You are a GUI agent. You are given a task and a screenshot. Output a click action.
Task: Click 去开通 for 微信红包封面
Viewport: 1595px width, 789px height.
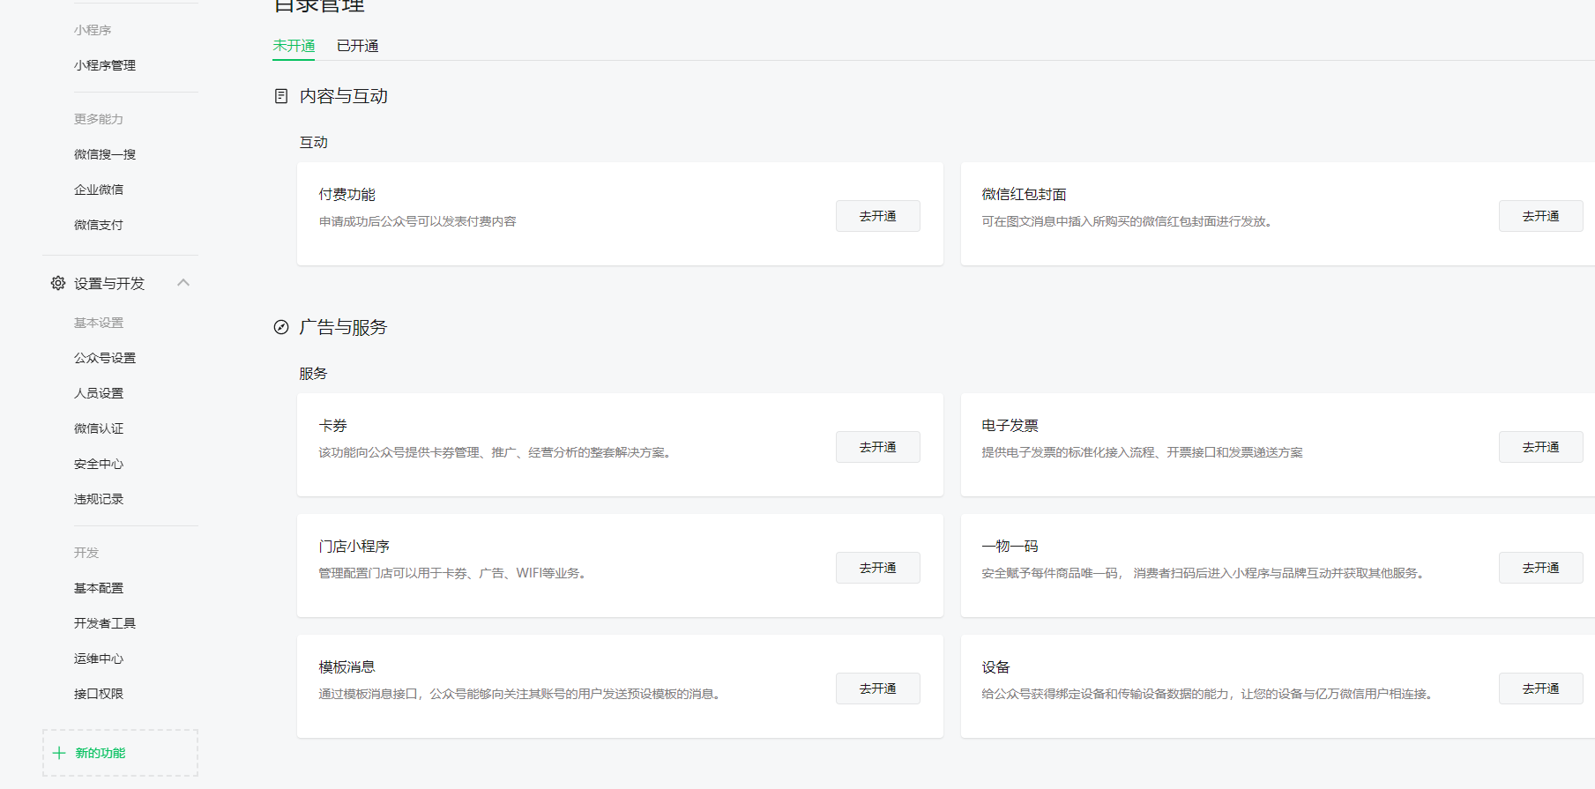(x=1541, y=216)
